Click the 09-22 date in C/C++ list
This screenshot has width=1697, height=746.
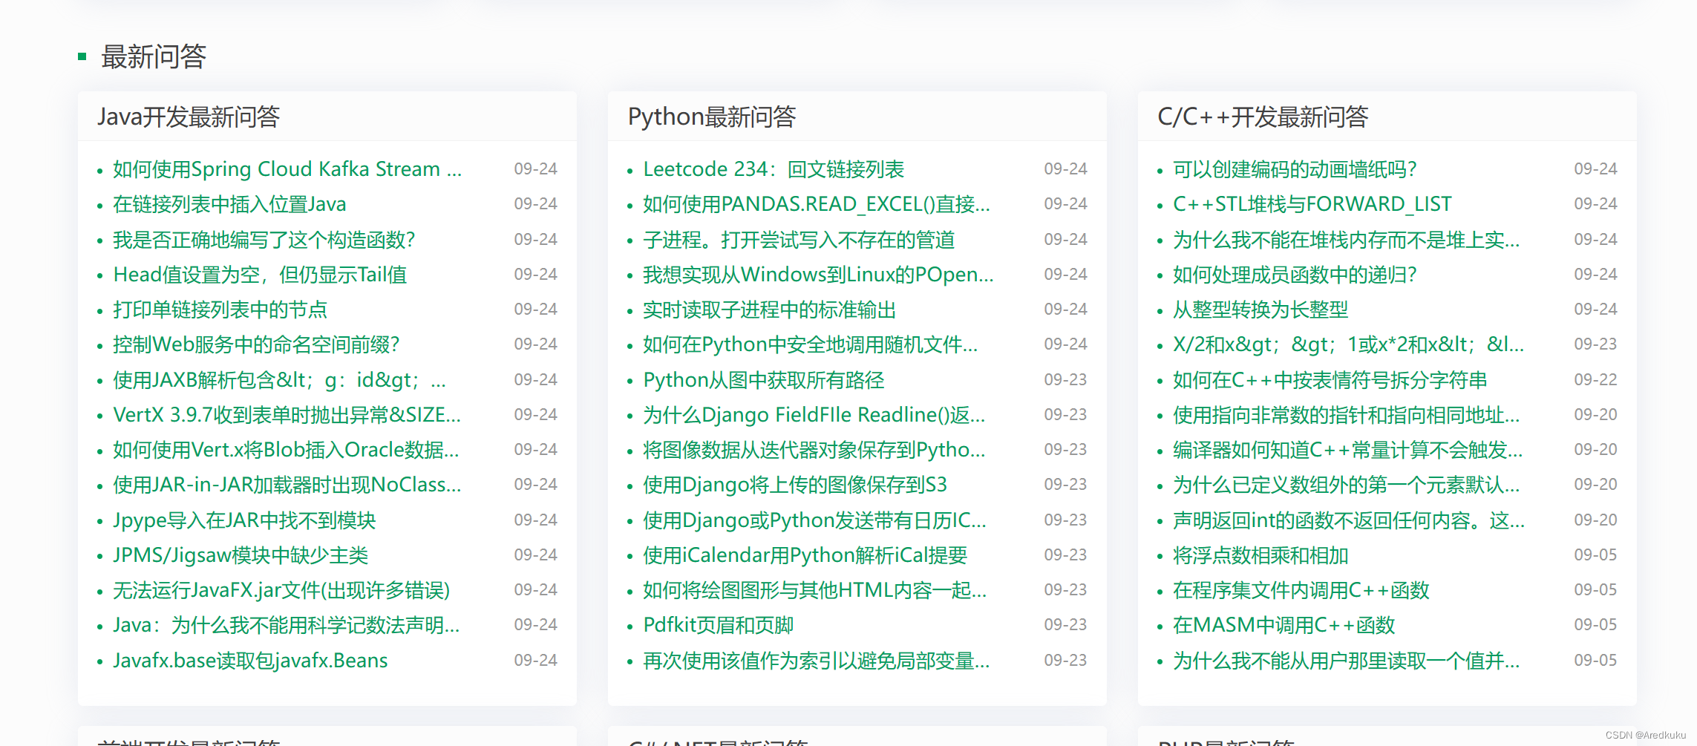(x=1595, y=380)
